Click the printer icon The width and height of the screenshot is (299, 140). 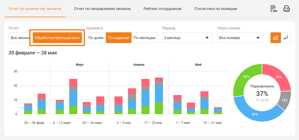tap(287, 9)
